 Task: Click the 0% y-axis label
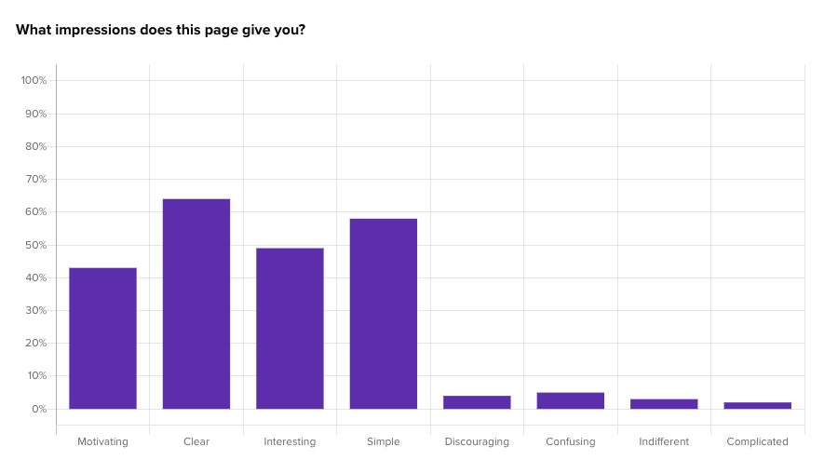coord(39,409)
